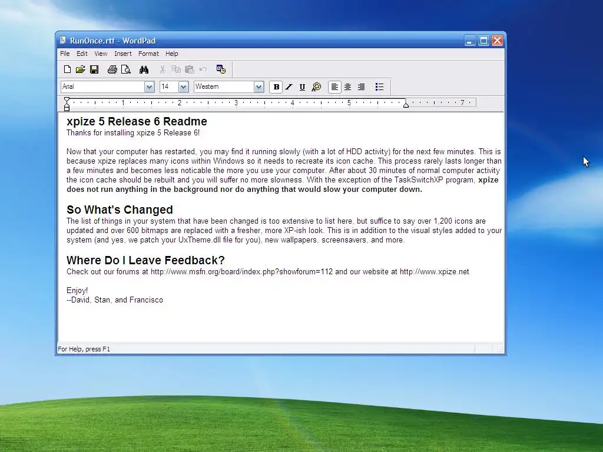Open a file with the Open folder icon
The image size is (603, 452).
tap(80, 69)
